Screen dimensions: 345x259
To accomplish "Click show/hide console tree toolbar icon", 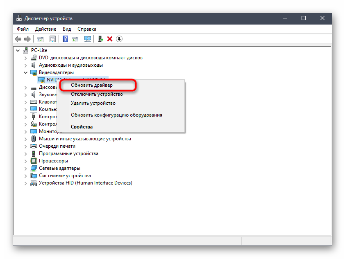I will pos(40,39).
